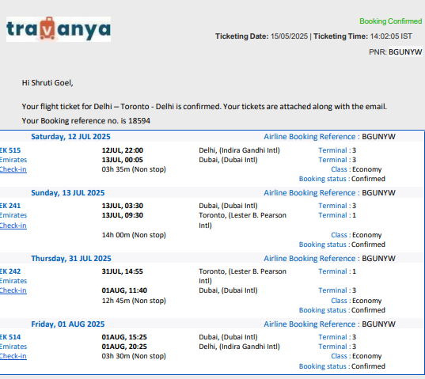Image resolution: width=425 pixels, height=379 pixels.
Task: Open Check-in link for flight EK 514
Action: (13, 356)
